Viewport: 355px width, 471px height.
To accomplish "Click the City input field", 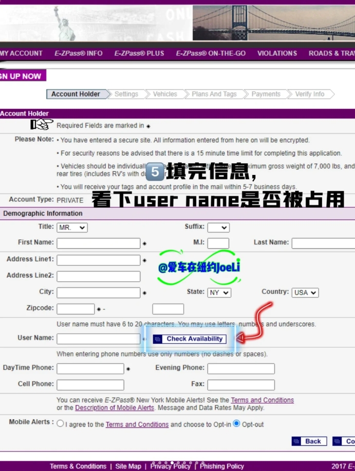I will pos(98,292).
